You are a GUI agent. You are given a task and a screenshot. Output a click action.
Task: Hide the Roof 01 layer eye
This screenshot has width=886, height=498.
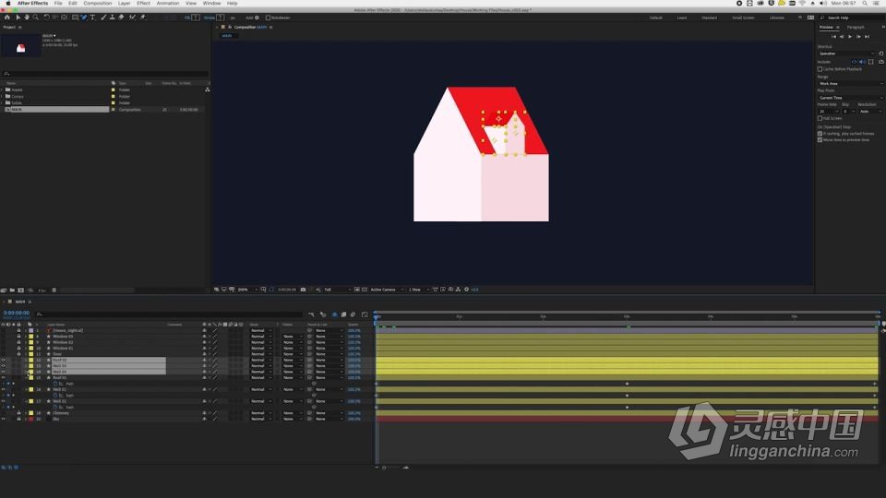tap(4, 378)
